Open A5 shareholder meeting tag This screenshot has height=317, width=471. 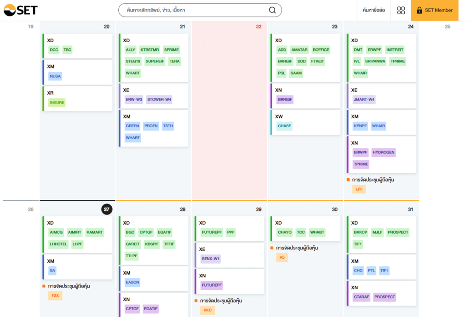tap(282, 258)
